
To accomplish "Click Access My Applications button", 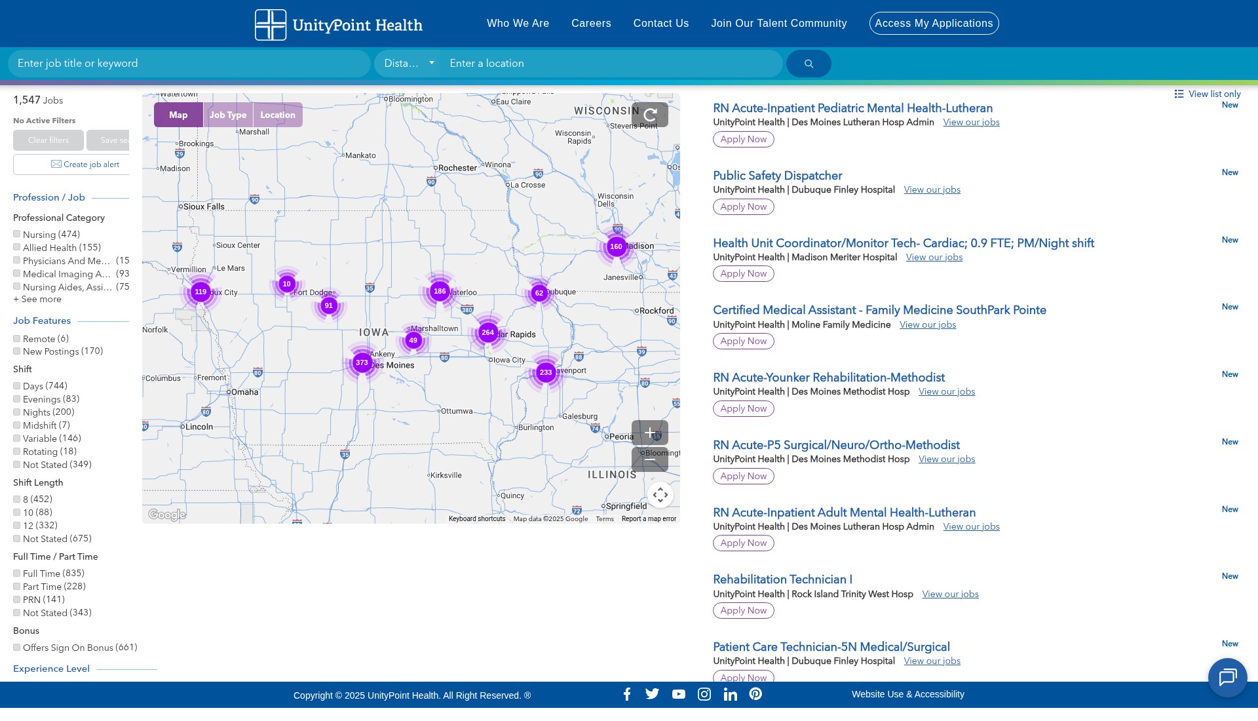I will coord(934,24).
